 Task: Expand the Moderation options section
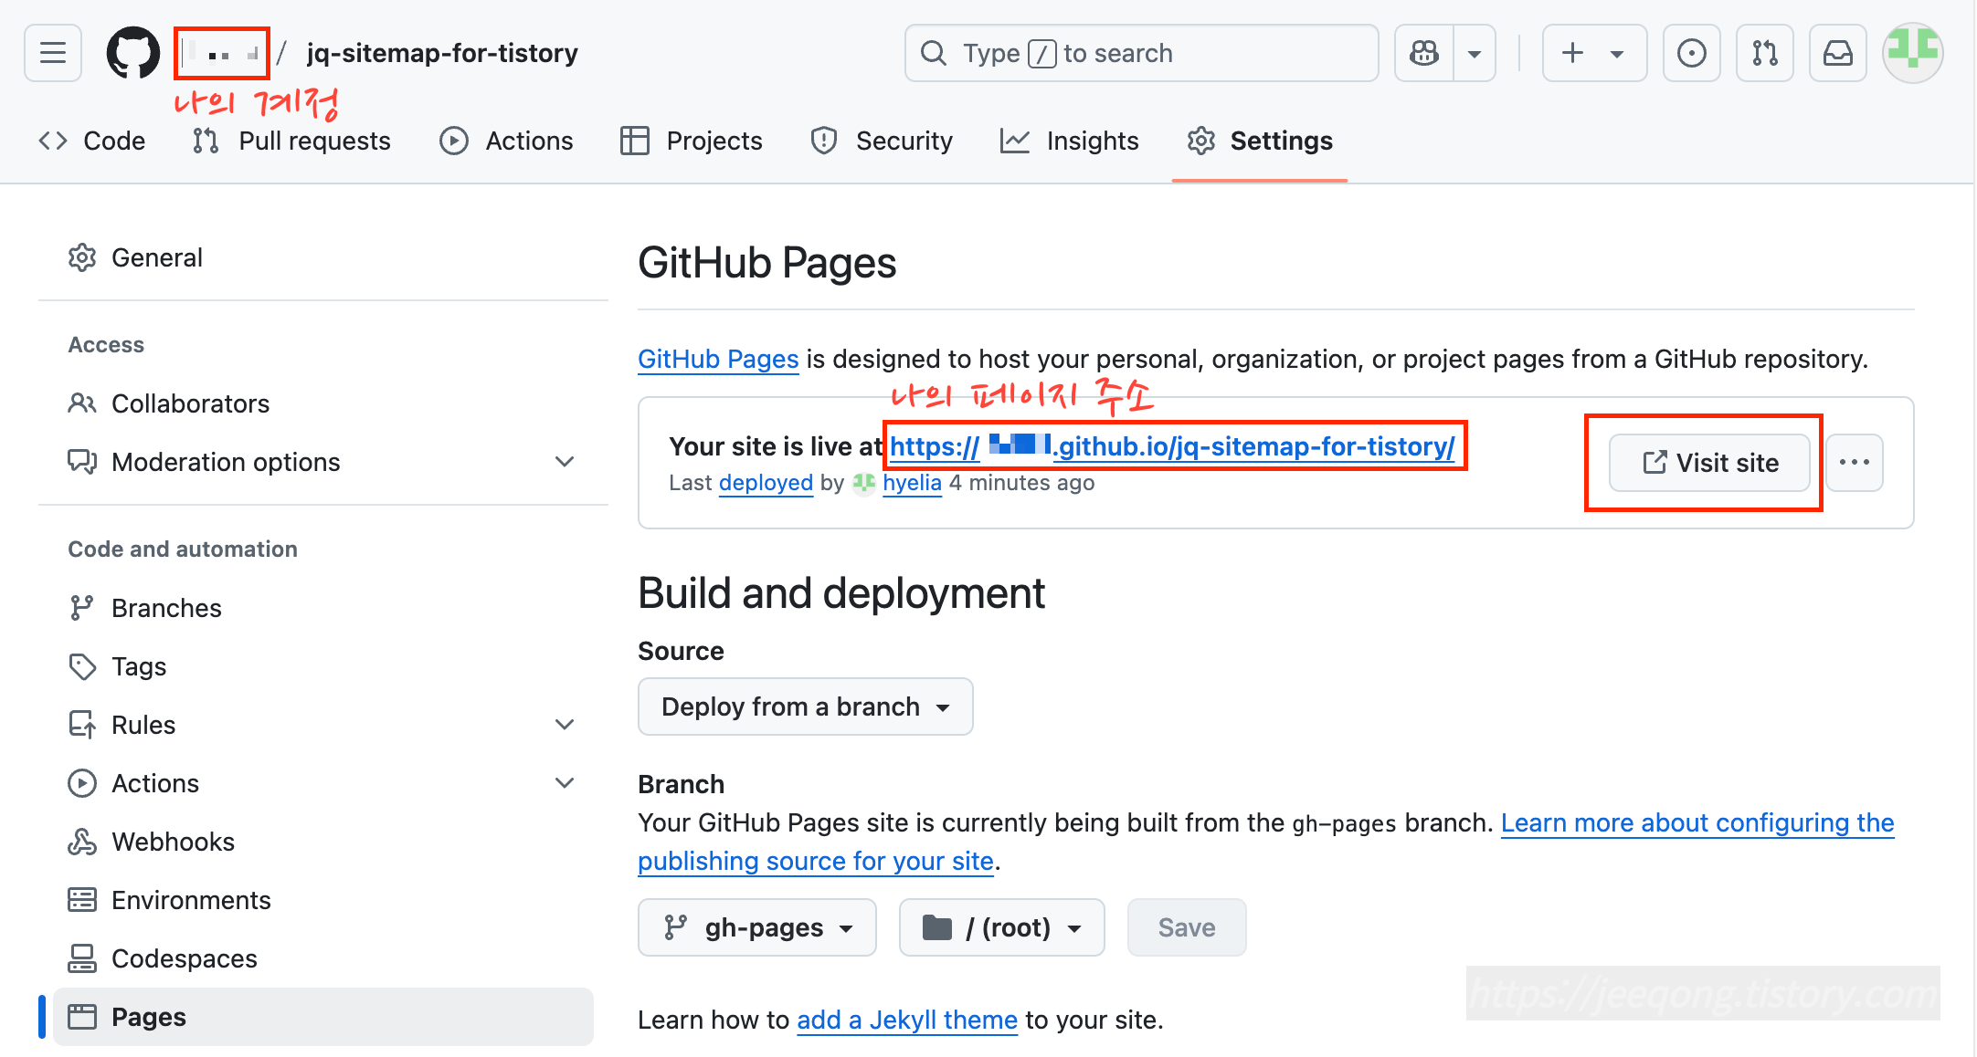(x=565, y=462)
